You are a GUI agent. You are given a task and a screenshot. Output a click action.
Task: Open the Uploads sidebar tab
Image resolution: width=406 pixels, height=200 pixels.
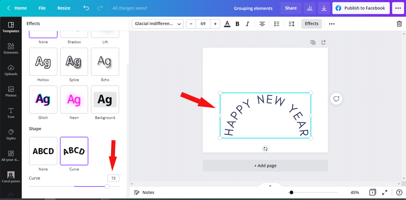(x=11, y=70)
